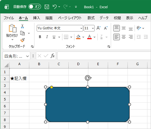Open the Underline style dropdown arrow

59,37
